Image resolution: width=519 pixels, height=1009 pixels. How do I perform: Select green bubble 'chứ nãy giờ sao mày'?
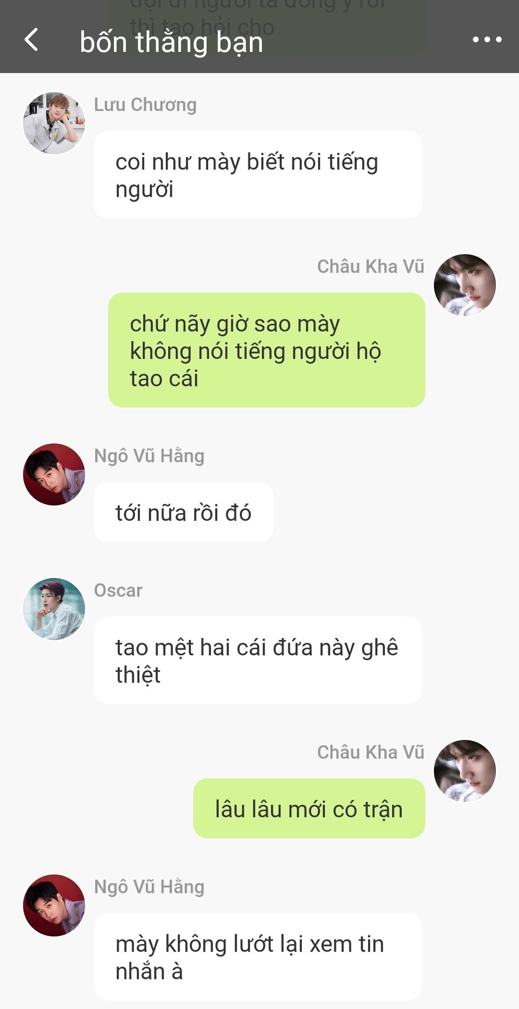267,350
